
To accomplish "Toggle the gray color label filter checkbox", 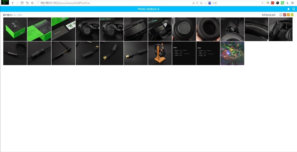I will coord(281,15).
